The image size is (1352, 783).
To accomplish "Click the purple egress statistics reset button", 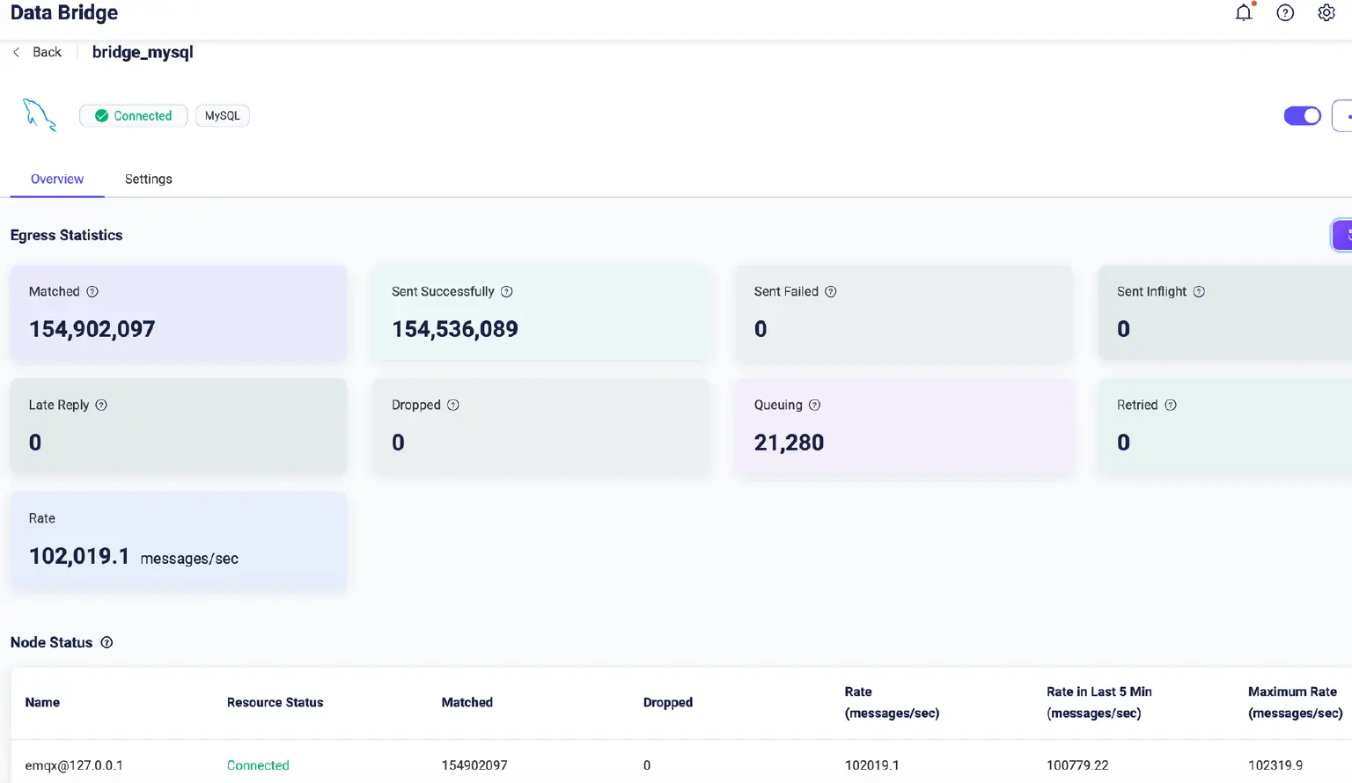I will (x=1342, y=235).
